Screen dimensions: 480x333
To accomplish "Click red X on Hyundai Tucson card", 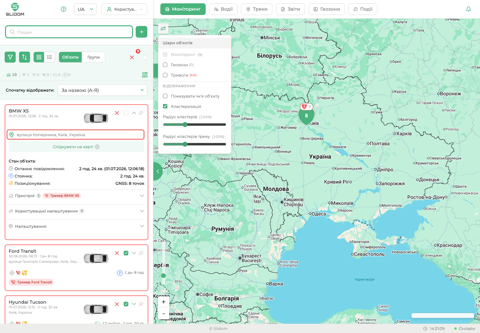I will click(x=117, y=304).
